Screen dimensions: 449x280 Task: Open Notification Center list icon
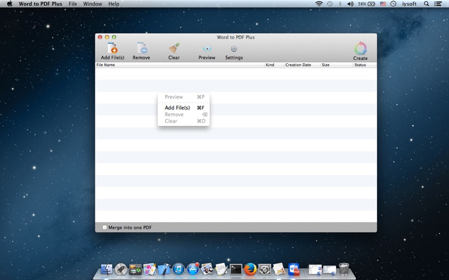[x=438, y=4]
